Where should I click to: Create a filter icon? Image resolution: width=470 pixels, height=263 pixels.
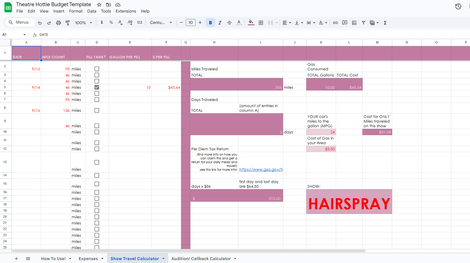364,23
